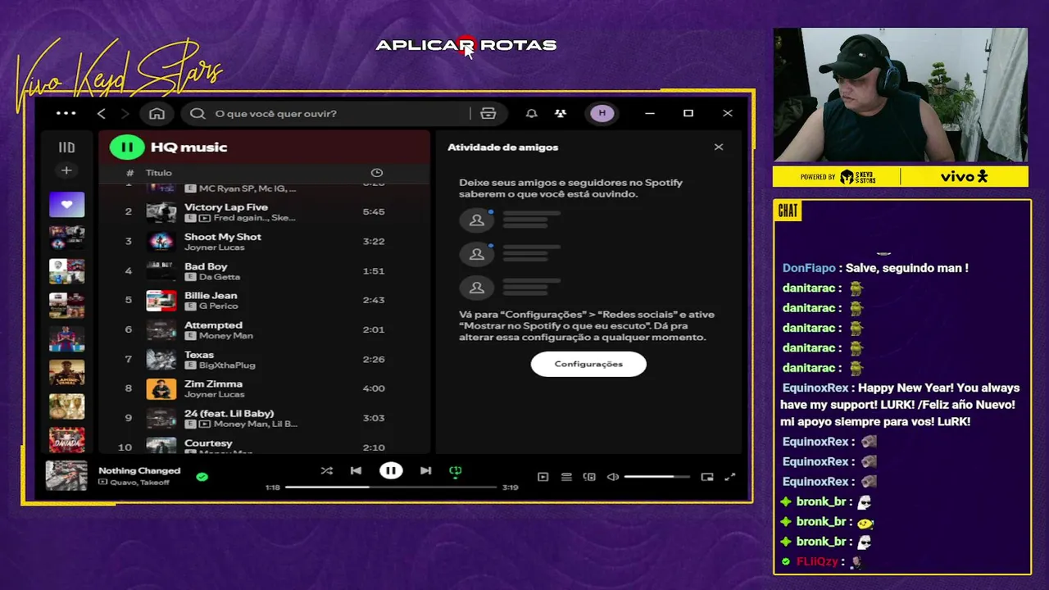Click the Nothing Changed album cover

pyautogui.click(x=66, y=476)
